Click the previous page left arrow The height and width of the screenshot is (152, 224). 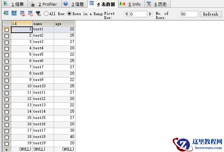click(x=126, y=14)
